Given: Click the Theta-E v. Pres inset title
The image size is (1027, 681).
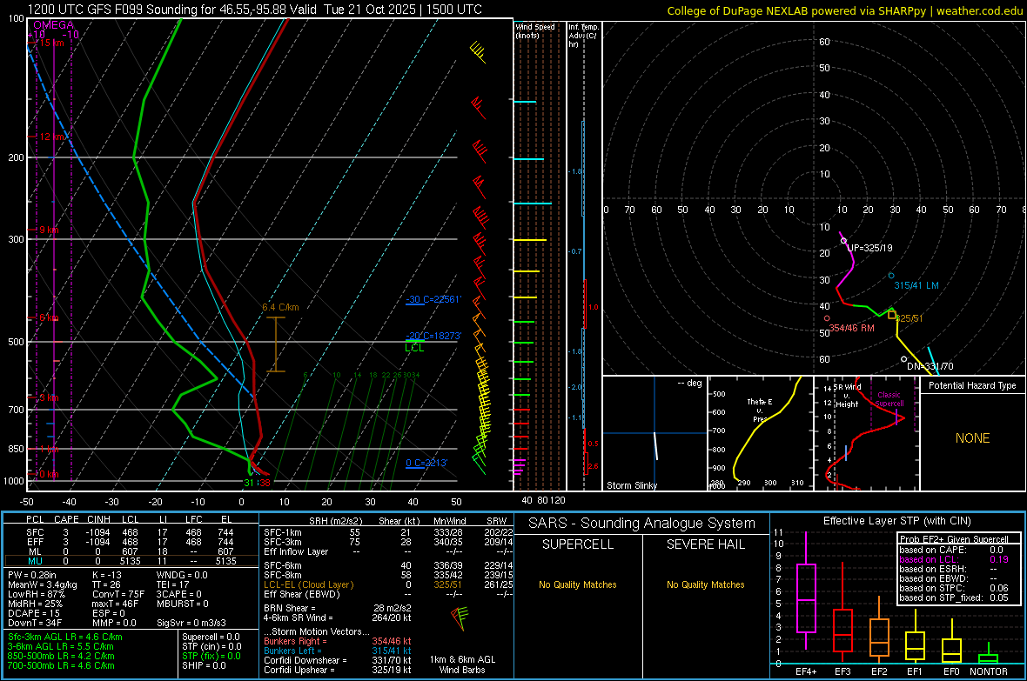Looking at the screenshot, I should pyautogui.click(x=759, y=411).
